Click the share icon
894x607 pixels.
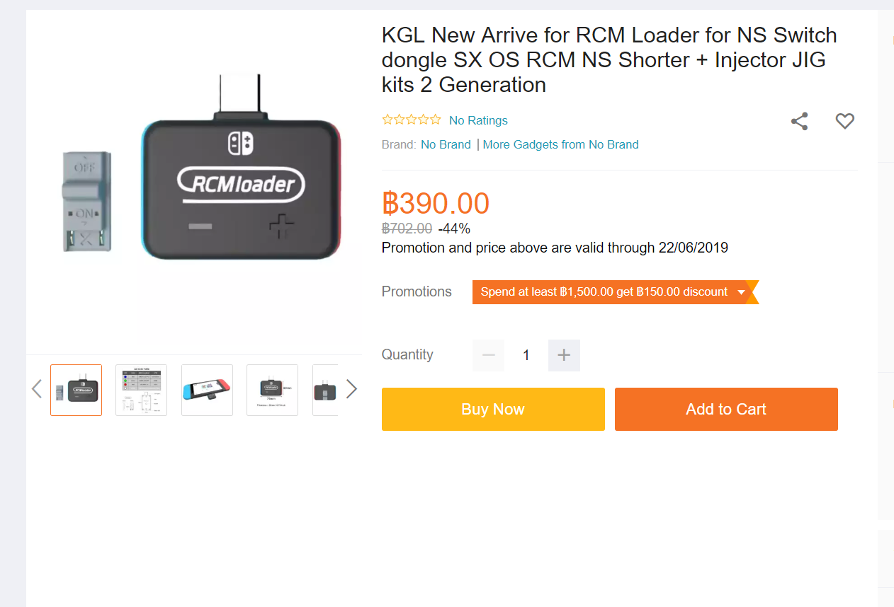(799, 122)
